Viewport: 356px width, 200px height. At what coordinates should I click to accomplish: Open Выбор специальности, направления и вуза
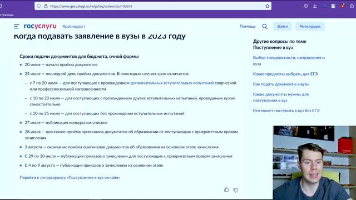coord(289,61)
